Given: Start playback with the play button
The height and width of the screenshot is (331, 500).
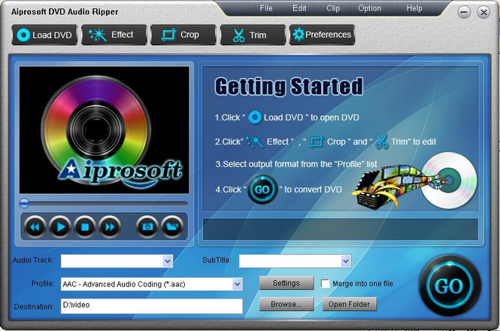Looking at the screenshot, I should 60,227.
